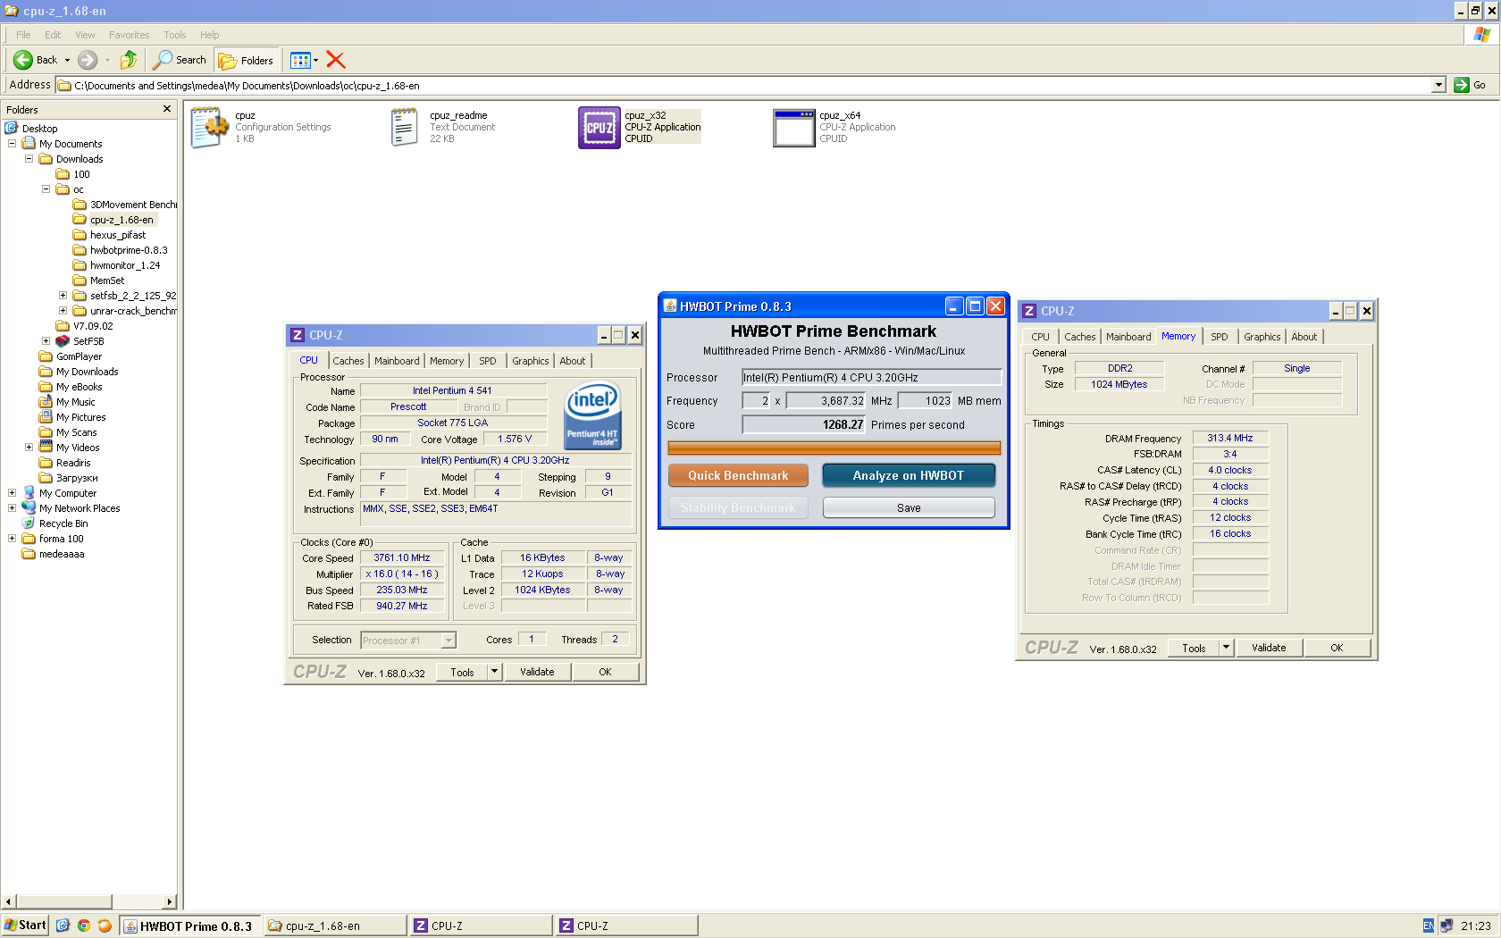Click the Score 1268.27 field
1501x938 pixels.
[804, 424]
